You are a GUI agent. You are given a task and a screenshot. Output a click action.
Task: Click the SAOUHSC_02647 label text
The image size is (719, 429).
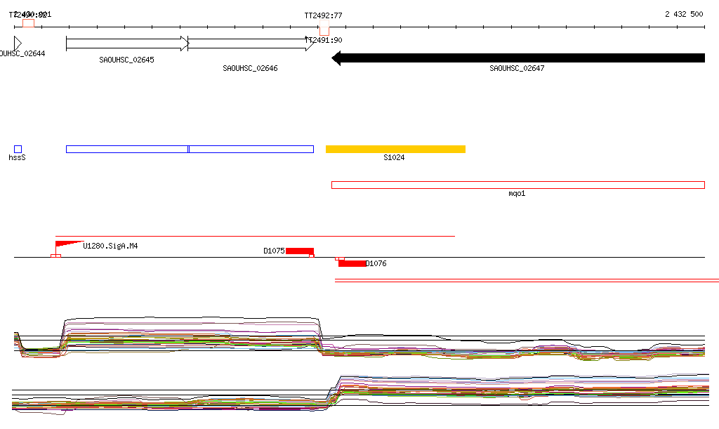point(517,68)
